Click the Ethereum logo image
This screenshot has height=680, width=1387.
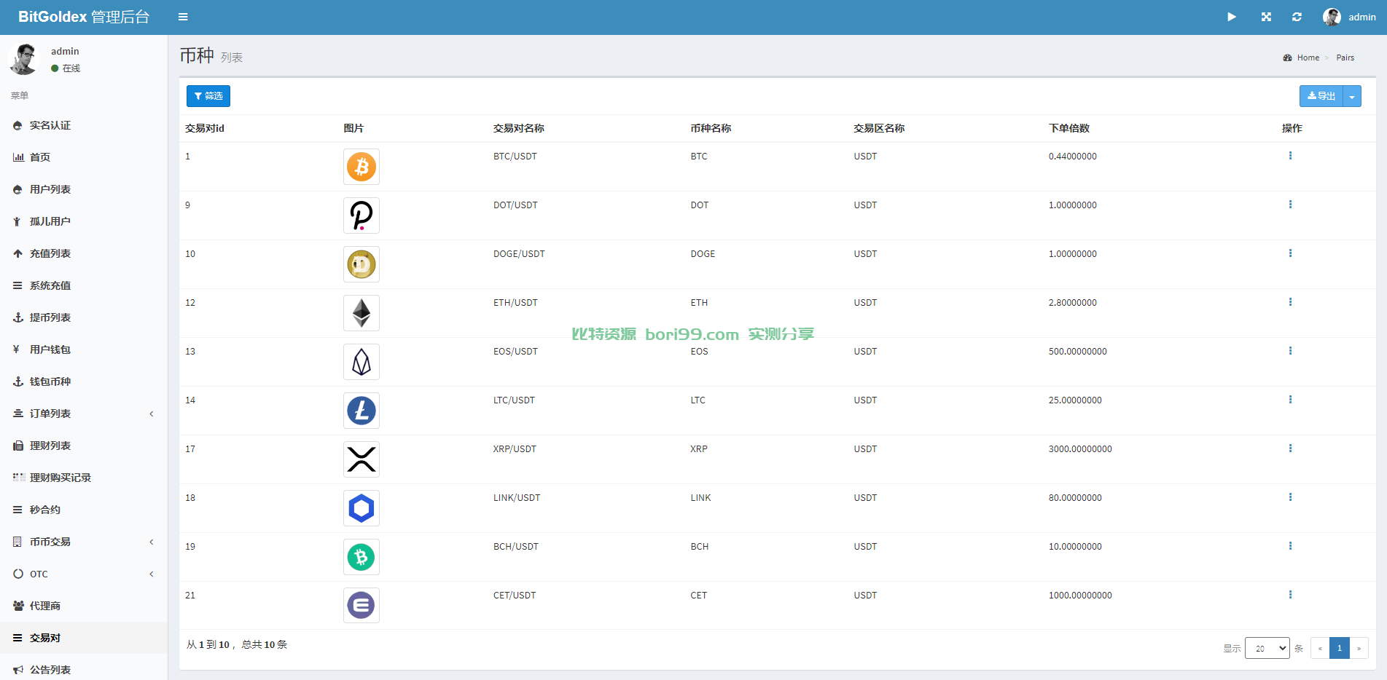362,313
